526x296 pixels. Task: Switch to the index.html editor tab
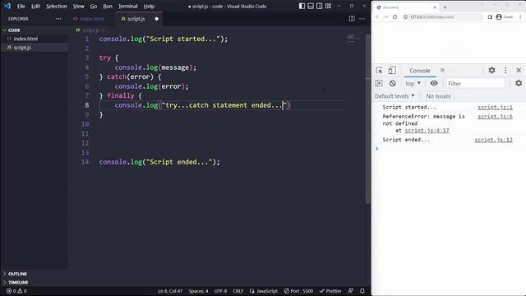(x=92, y=19)
